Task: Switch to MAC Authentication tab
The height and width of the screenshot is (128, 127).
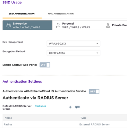Action: click(61, 14)
